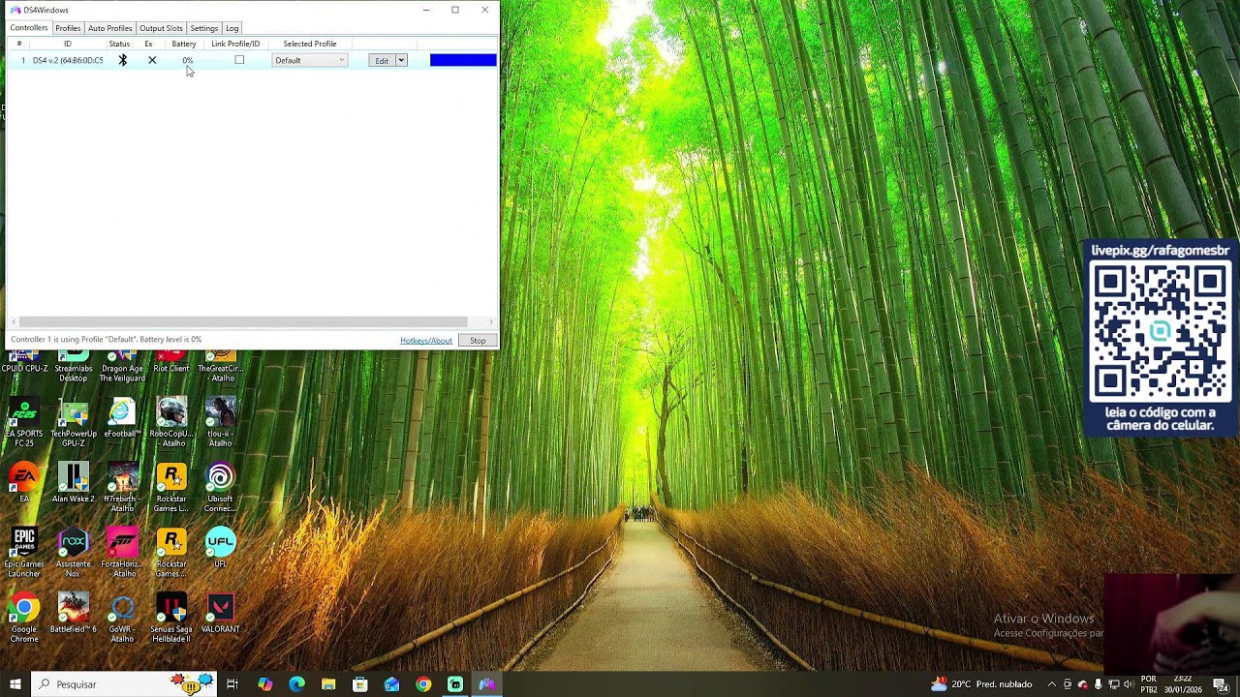Open the eFootball desktop shortcut
1240x697 pixels.
click(122, 418)
